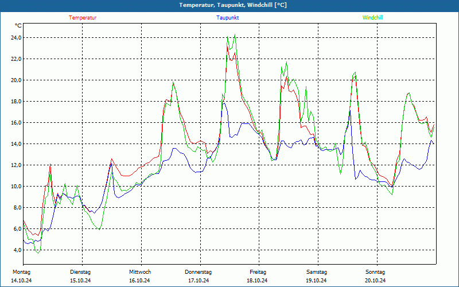Click the Mittwoch day label
The image size is (459, 287).
[139, 272]
